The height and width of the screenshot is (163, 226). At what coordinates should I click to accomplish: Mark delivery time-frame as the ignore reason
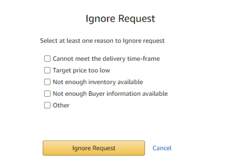tap(47, 59)
